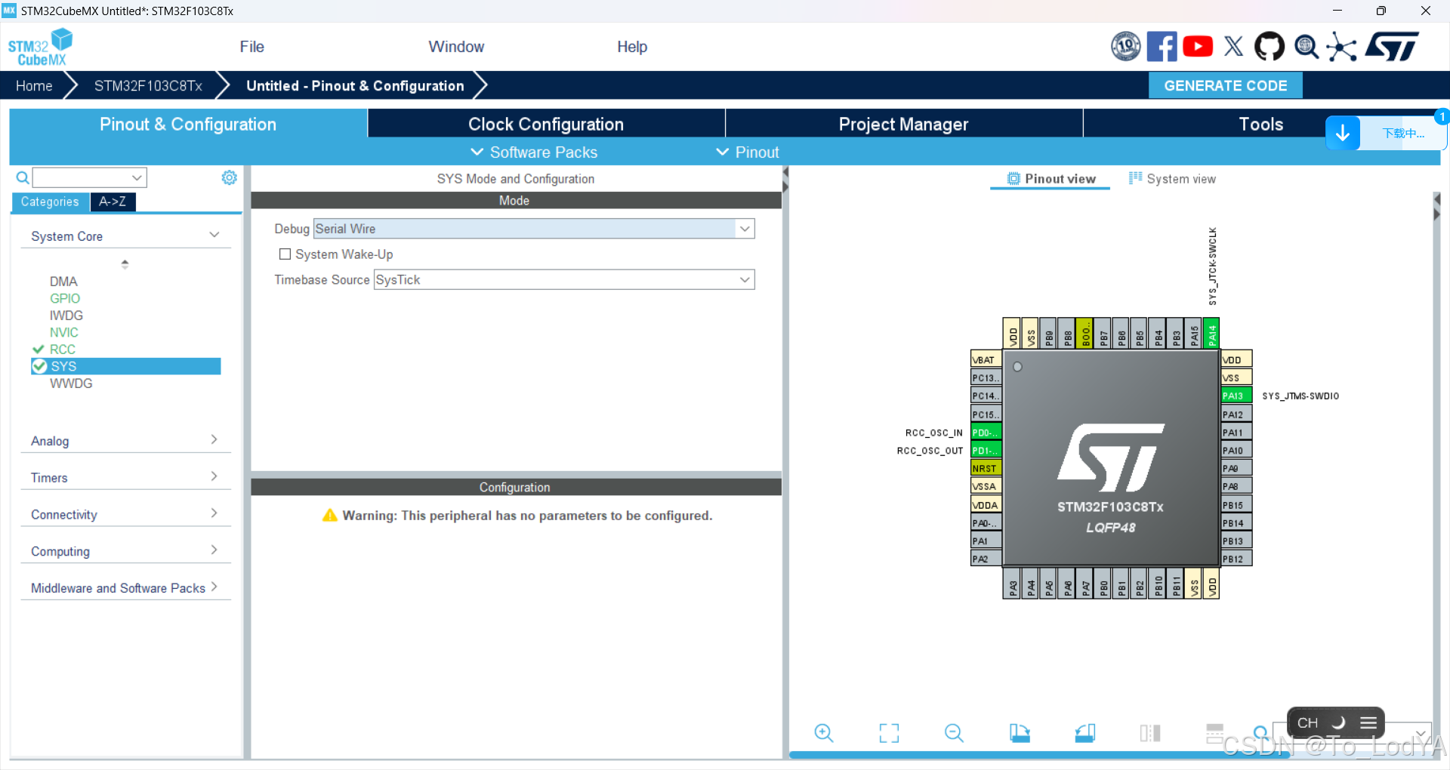Select IWDG in System Core list
The height and width of the screenshot is (770, 1450).
66,316
